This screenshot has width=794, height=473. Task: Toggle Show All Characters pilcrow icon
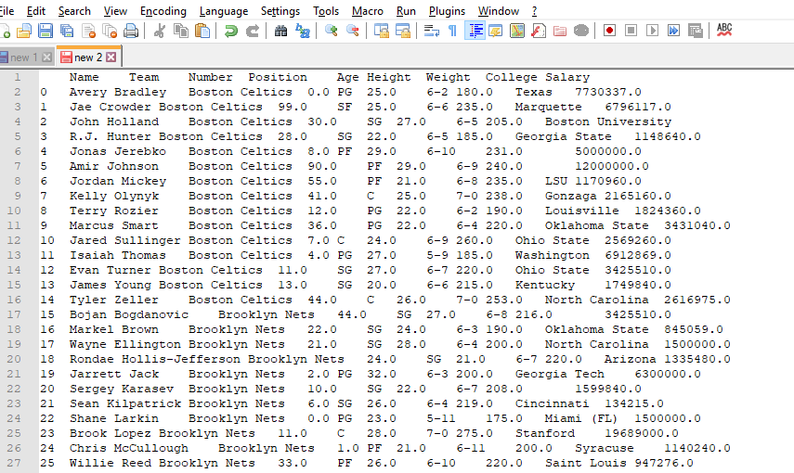(452, 31)
